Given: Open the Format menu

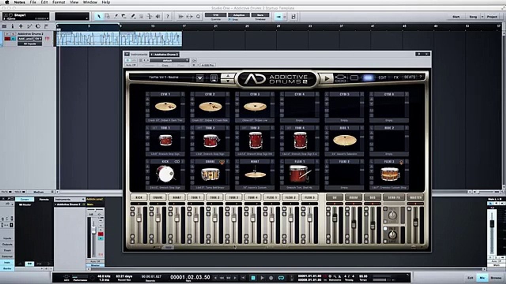Looking at the screenshot, I should pos(59,2).
